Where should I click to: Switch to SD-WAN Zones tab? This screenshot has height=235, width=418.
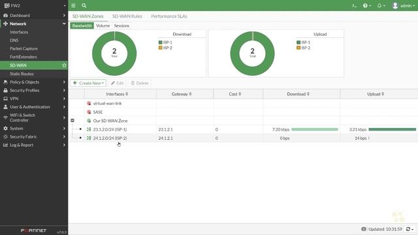click(88, 16)
